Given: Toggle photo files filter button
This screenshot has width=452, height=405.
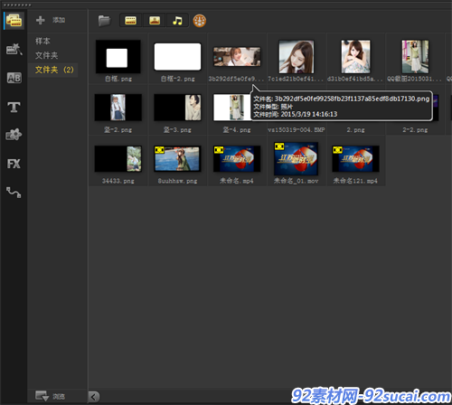Looking at the screenshot, I should [x=155, y=21].
